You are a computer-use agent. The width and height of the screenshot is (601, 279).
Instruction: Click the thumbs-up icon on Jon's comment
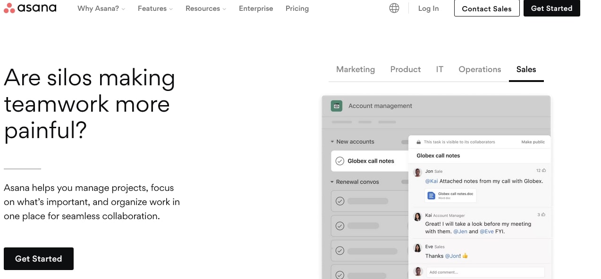(x=543, y=170)
